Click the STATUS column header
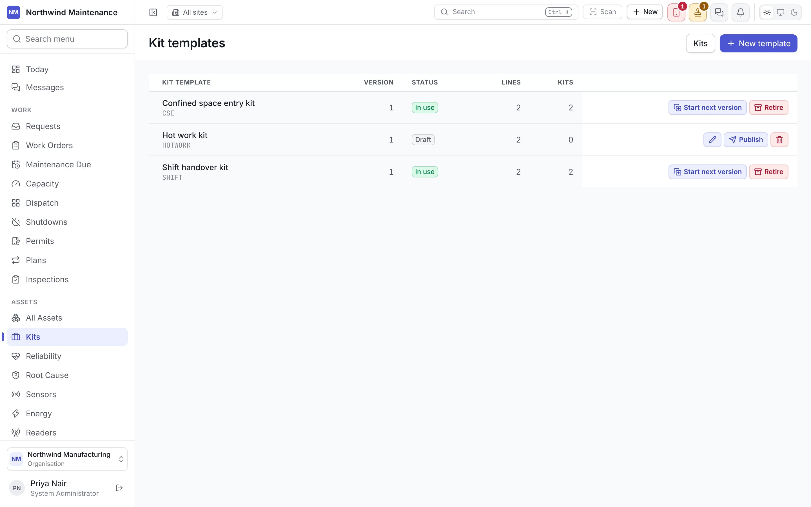The image size is (811, 507). [x=425, y=83]
